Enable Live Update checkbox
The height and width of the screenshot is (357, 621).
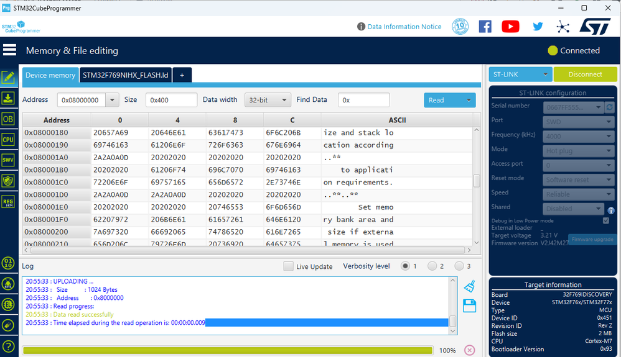tap(288, 266)
